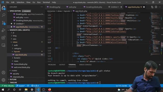Click the views breadcrumb segment
The height and width of the screenshot is (92, 163).
click(x=60, y=11)
